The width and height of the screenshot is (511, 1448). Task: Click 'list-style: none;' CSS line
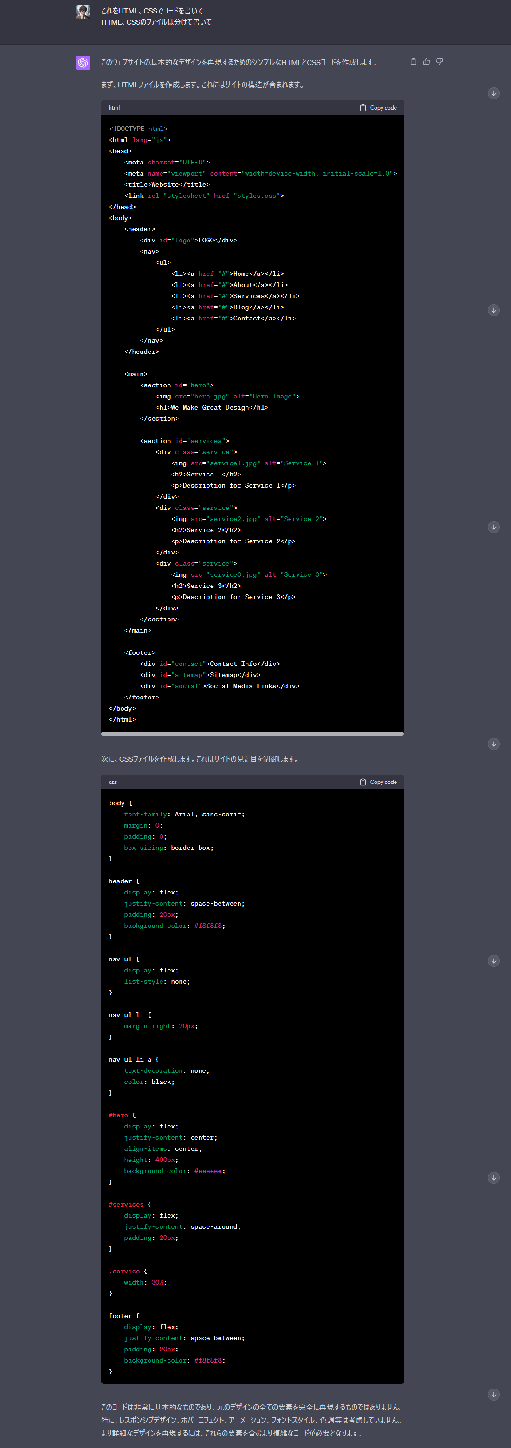point(157,981)
